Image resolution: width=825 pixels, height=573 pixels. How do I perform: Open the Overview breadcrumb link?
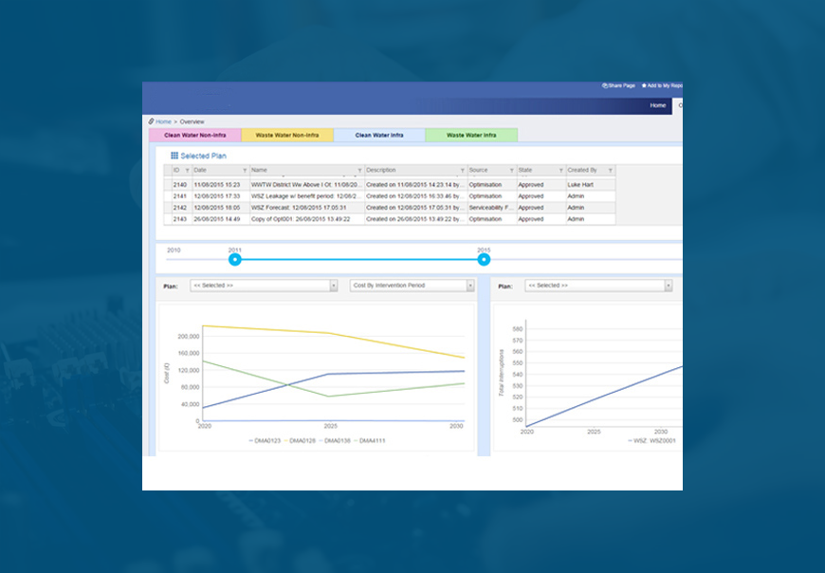pyautogui.click(x=190, y=121)
